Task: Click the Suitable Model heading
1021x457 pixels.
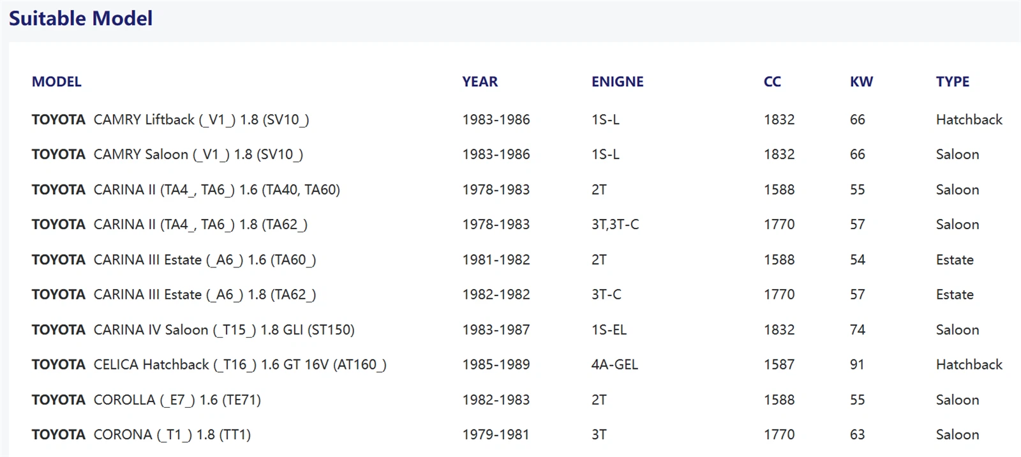Action: (80, 18)
